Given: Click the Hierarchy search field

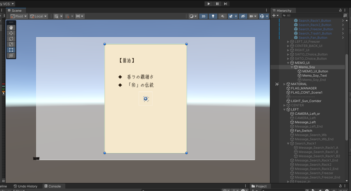Looking at the screenshot, I should click(x=312, y=16).
